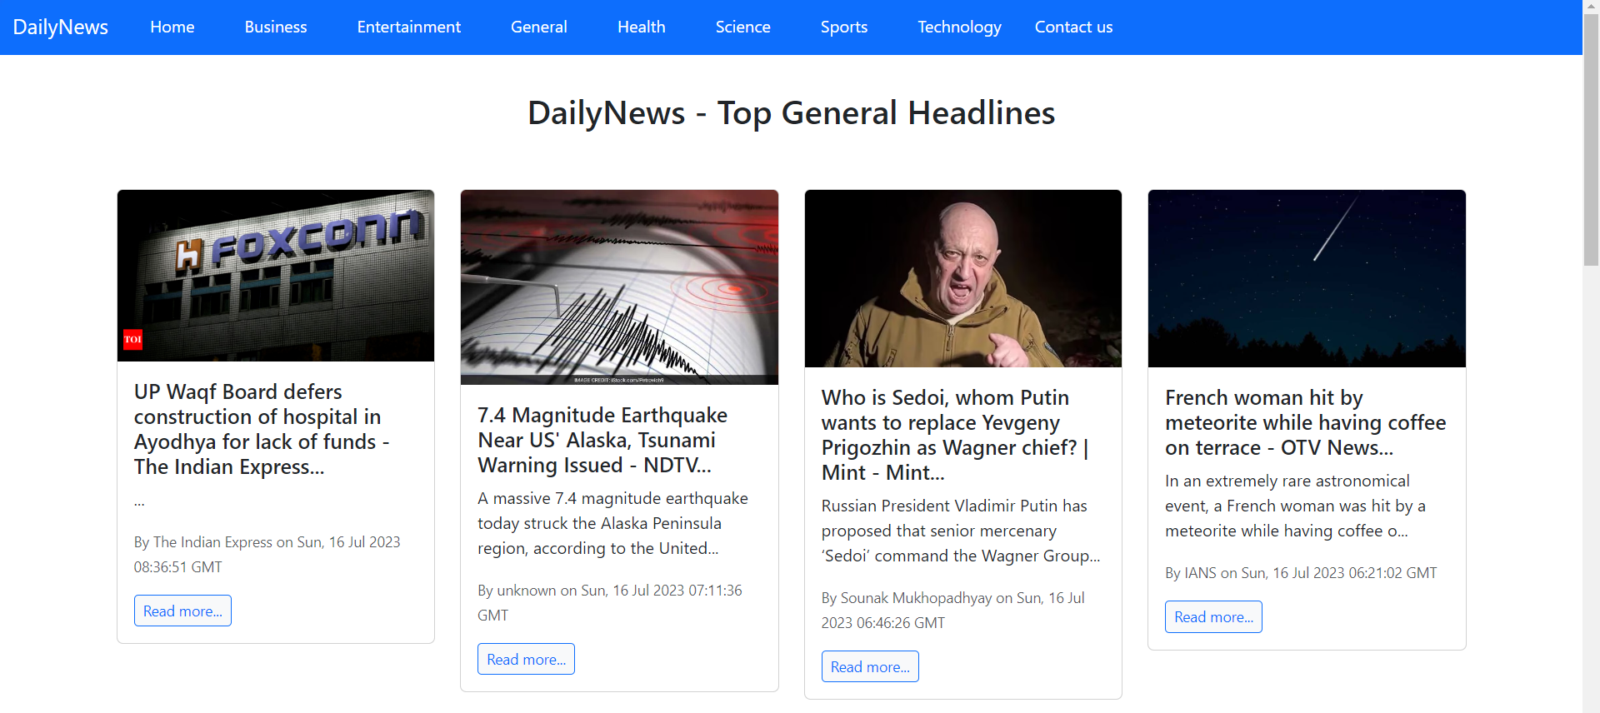Read more on the Sedoi Wagner article
1600x713 pixels.
(x=870, y=666)
